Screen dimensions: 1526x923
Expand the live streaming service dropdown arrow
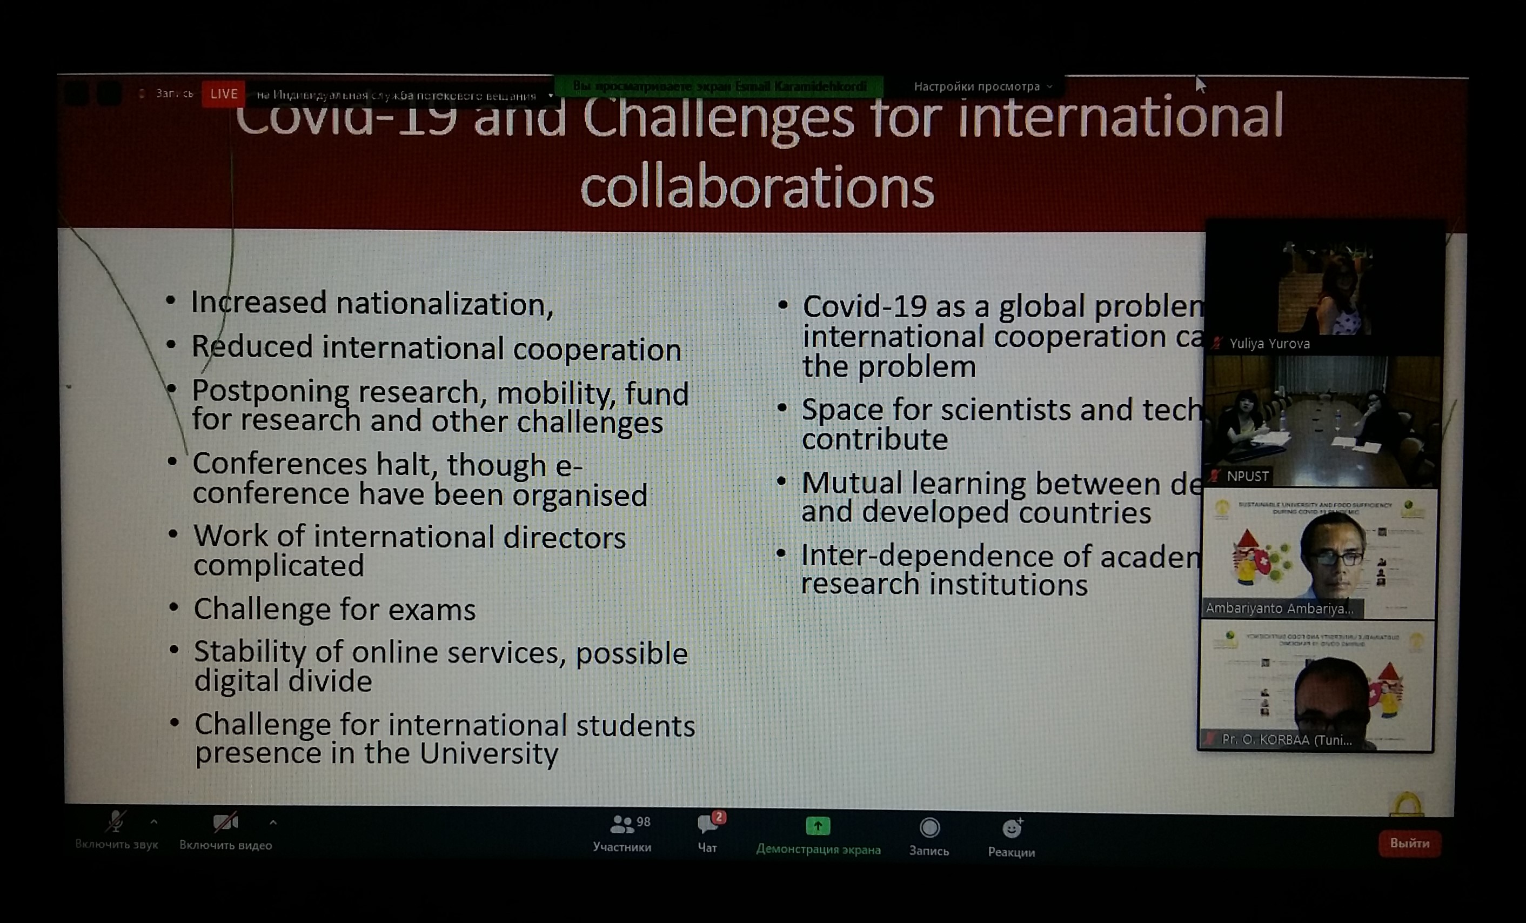tap(551, 96)
